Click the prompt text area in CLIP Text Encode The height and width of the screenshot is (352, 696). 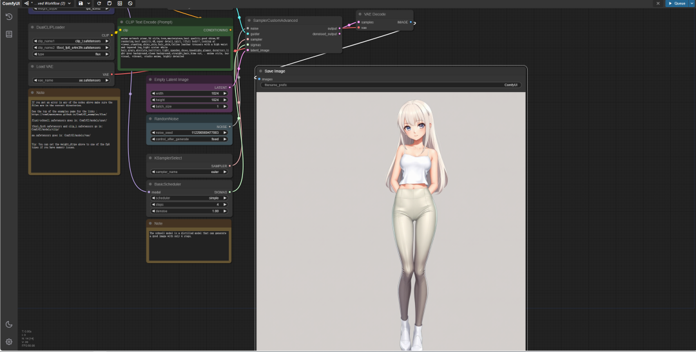click(175, 52)
